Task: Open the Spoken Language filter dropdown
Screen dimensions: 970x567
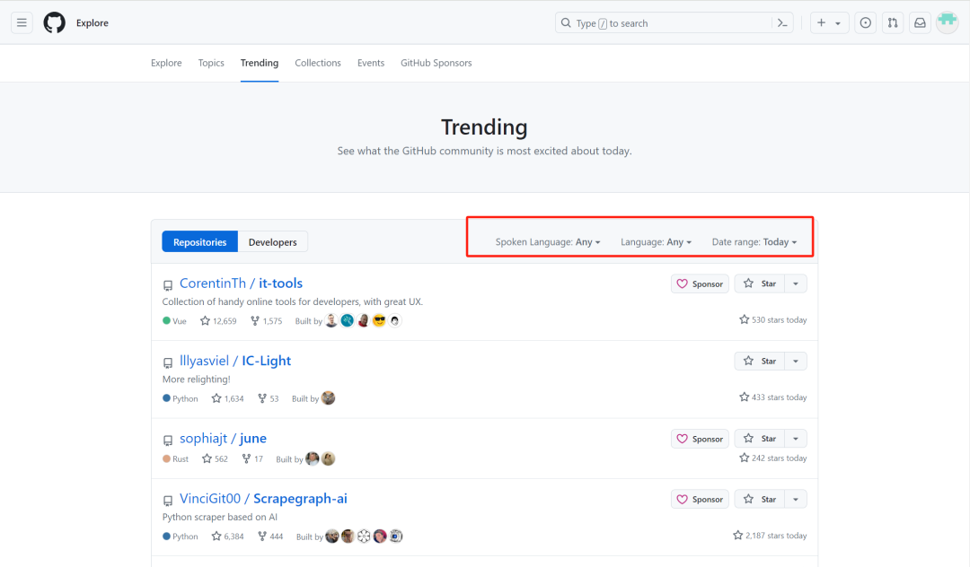Action: coord(548,242)
